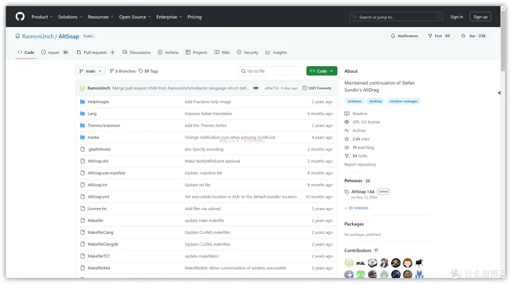This screenshot has height=284, width=511.
Task: Select the Code tab
Action: click(x=26, y=52)
